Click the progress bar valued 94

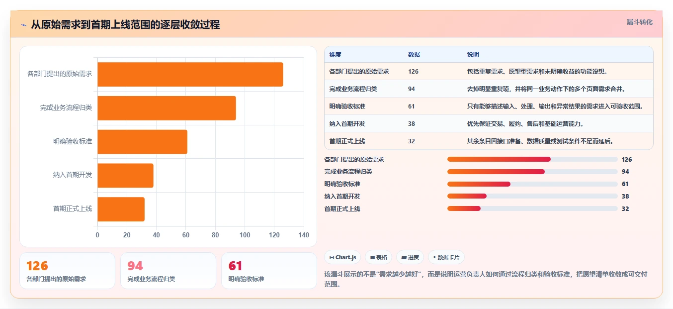(532, 172)
